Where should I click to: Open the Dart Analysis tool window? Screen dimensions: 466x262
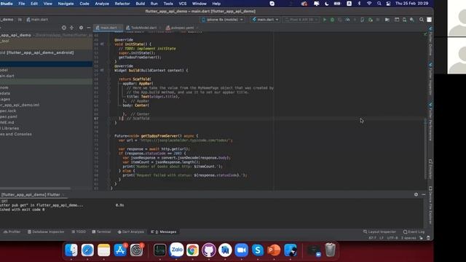[x=131, y=231]
